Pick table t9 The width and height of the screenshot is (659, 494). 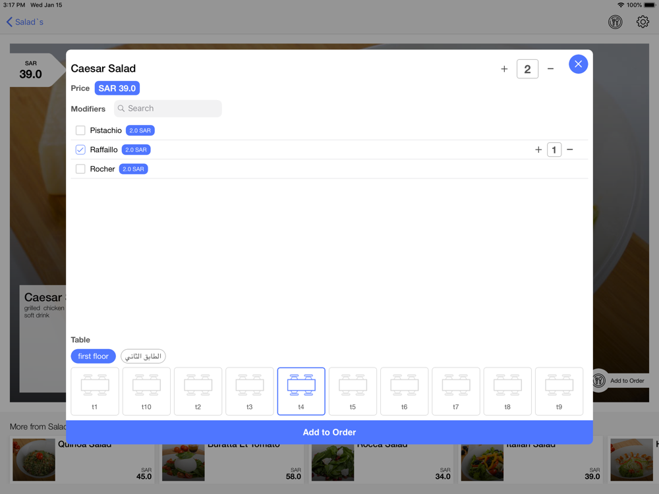coord(559,391)
